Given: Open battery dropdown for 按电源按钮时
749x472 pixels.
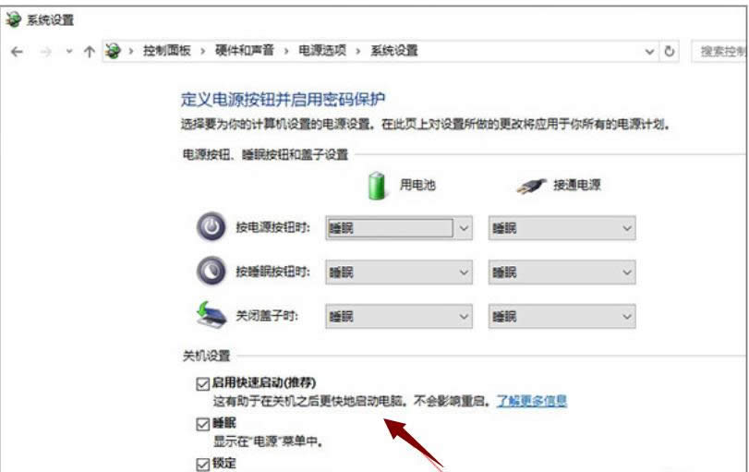Looking at the screenshot, I should [x=399, y=228].
